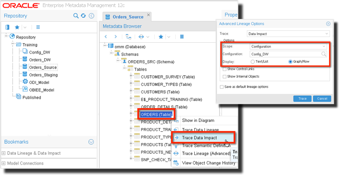Viewport: 339px width, 175px height.
Task: Check Save as default lineage options
Action: coord(222,87)
